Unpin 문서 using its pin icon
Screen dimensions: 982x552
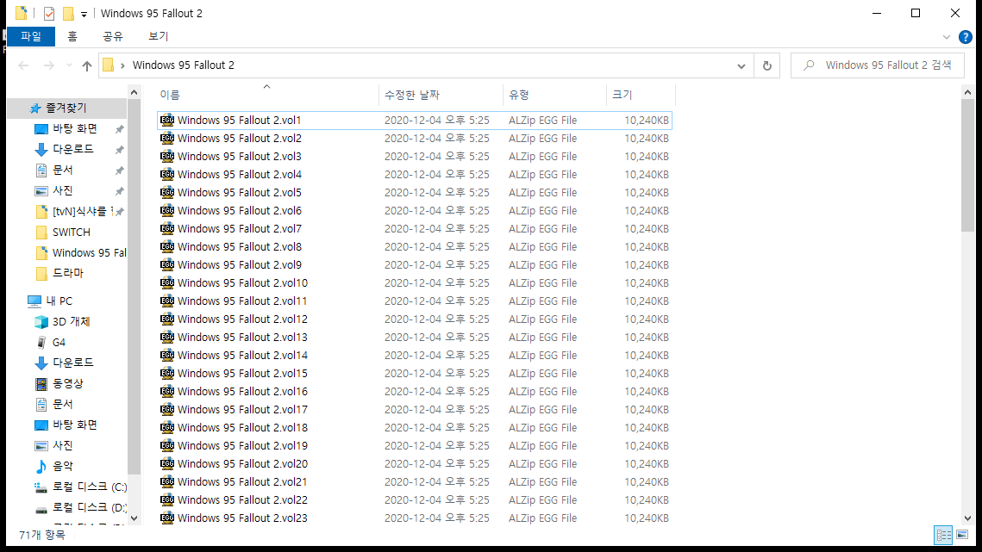coord(119,171)
